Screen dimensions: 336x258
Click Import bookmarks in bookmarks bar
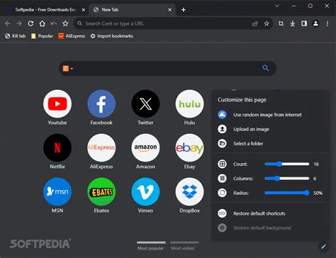point(112,36)
